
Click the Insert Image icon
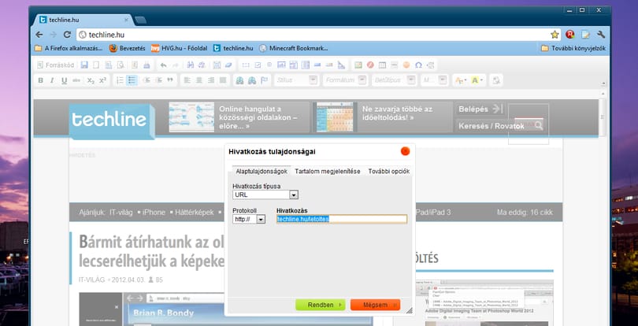pos(358,65)
